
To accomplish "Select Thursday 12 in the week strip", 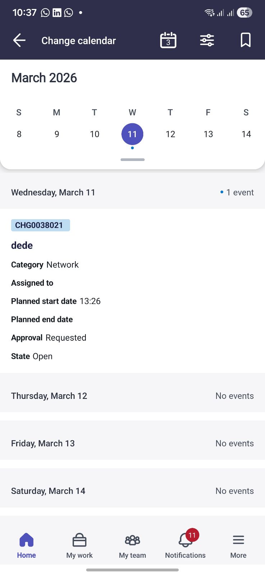I will (x=170, y=134).
